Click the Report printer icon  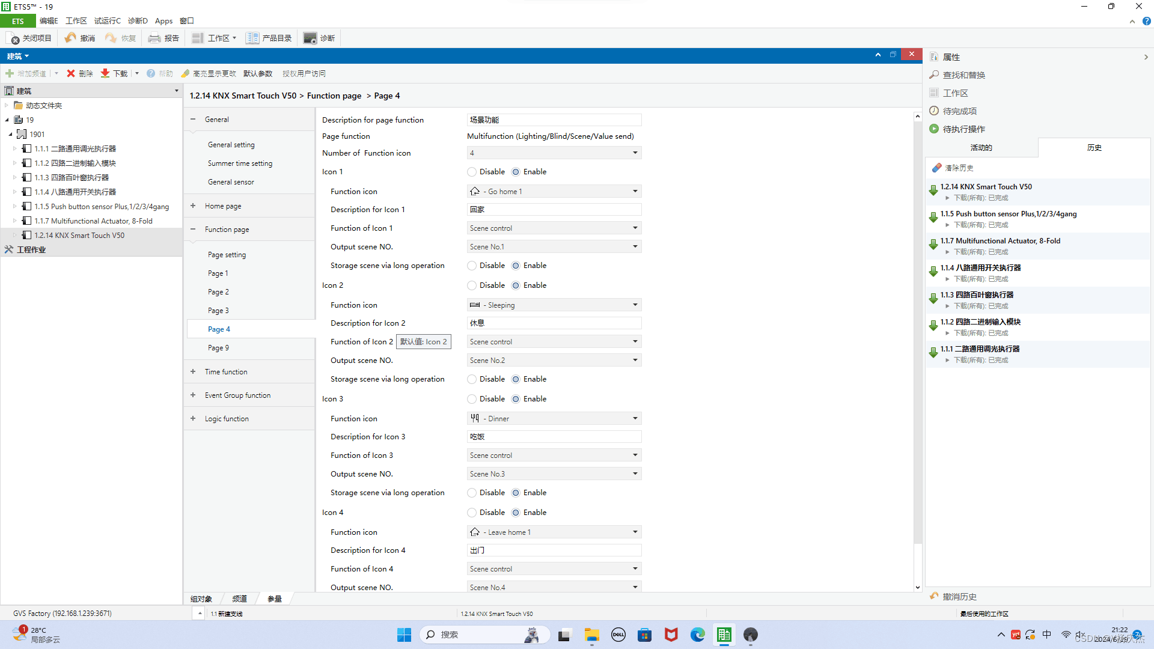point(154,38)
